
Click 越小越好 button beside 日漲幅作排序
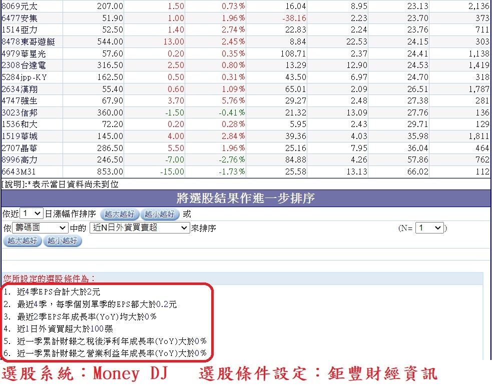[160, 214]
